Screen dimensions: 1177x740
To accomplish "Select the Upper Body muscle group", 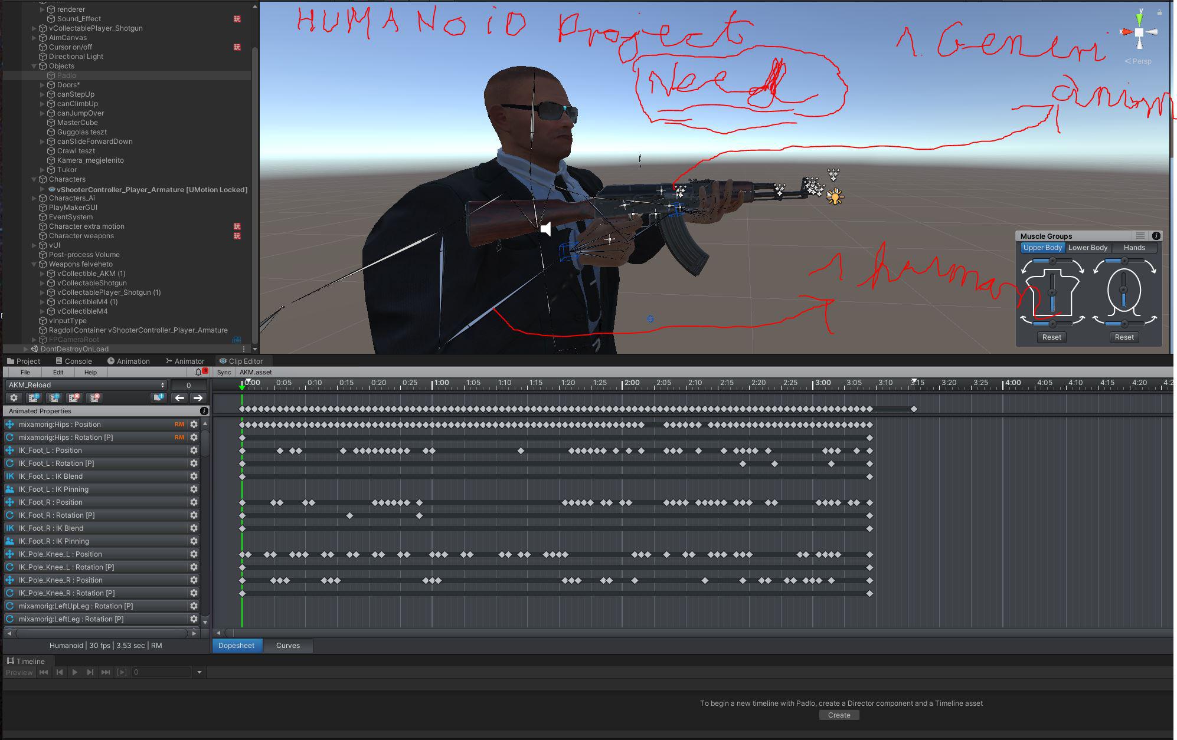I will 1042,248.
